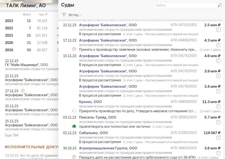Click the 2019 count value 50
The height and width of the screenshot is (159, 225).
click(29, 50)
